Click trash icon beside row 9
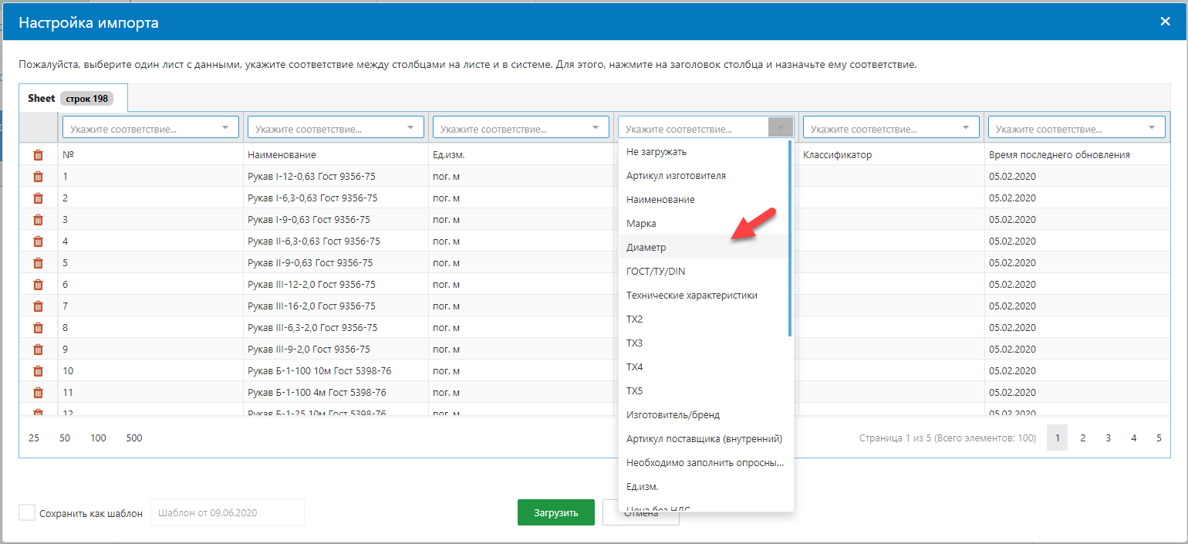This screenshot has width=1188, height=544. point(38,350)
